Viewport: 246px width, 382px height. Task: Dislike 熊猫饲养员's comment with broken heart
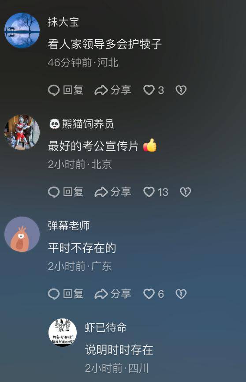[185, 192]
